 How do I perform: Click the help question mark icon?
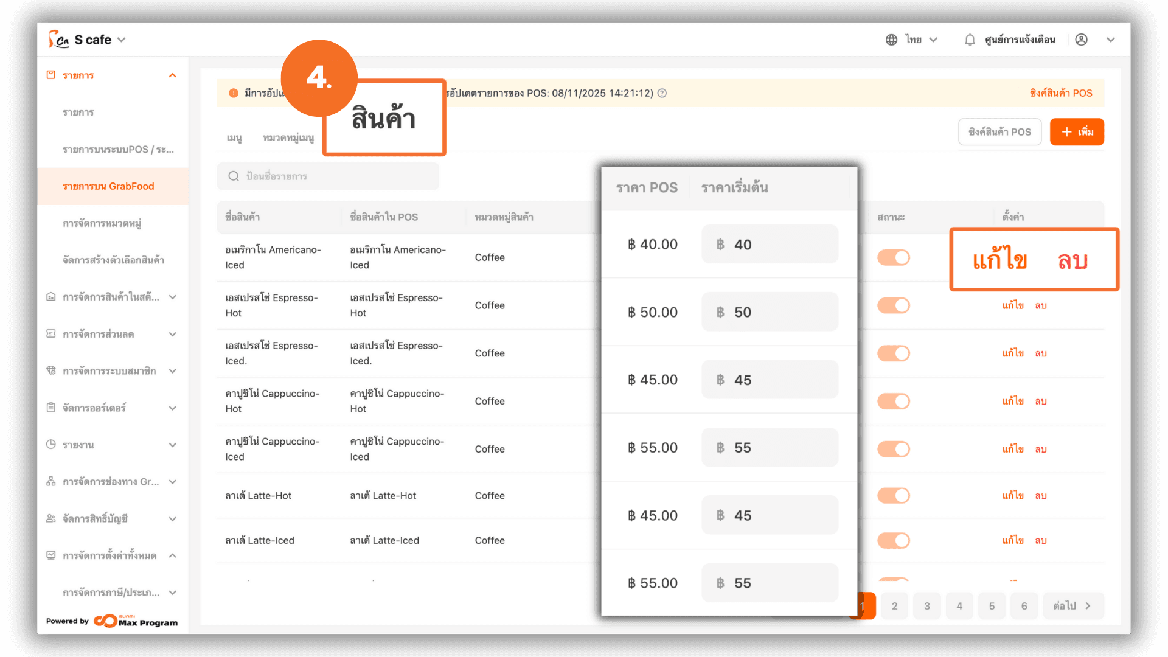(x=662, y=93)
